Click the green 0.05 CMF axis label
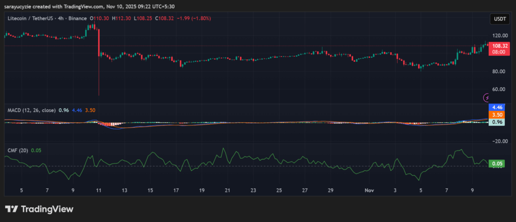Viewport: 516px width, 222px height. coord(497,164)
